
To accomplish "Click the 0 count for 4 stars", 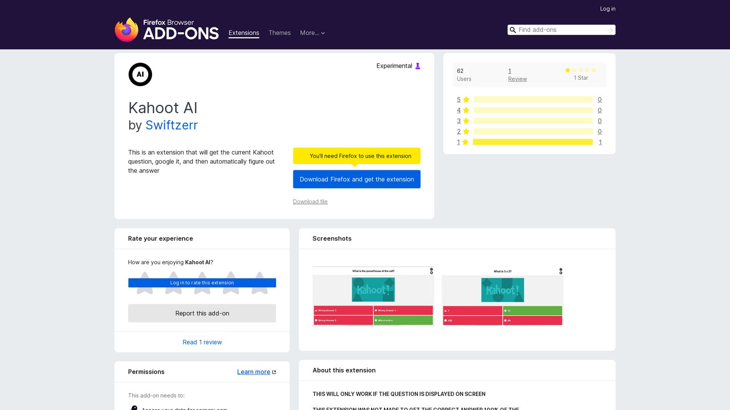I will (600, 110).
